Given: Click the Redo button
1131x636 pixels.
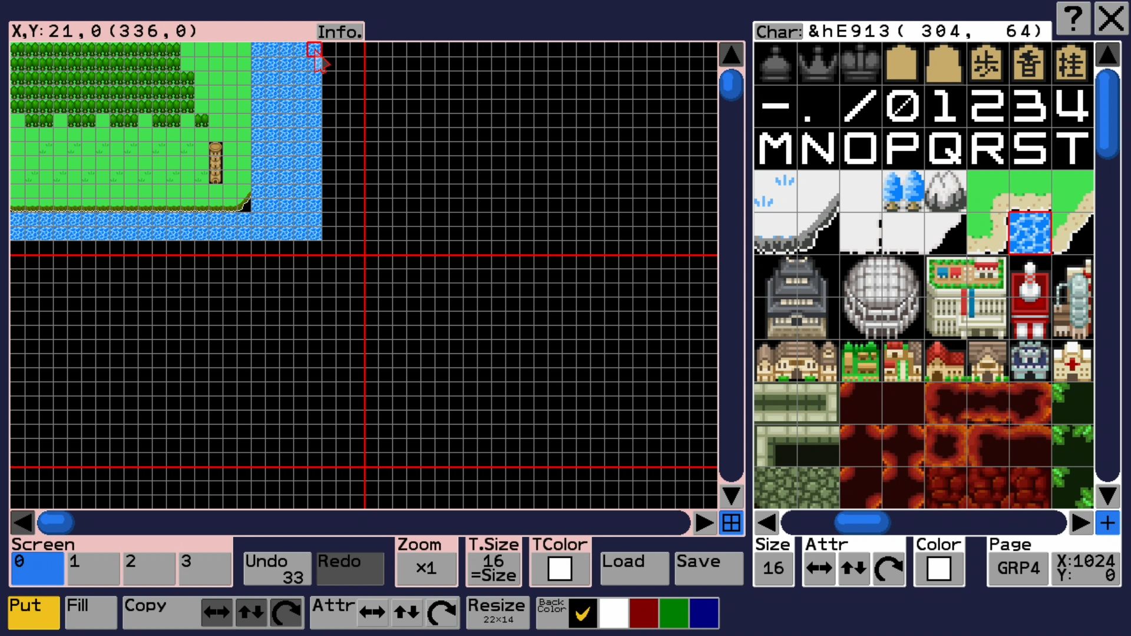Looking at the screenshot, I should click(x=350, y=568).
